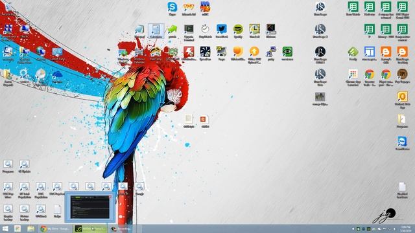Launch the Spotify desktop shortcut
The height and width of the screenshot is (233, 415).
click(x=238, y=29)
